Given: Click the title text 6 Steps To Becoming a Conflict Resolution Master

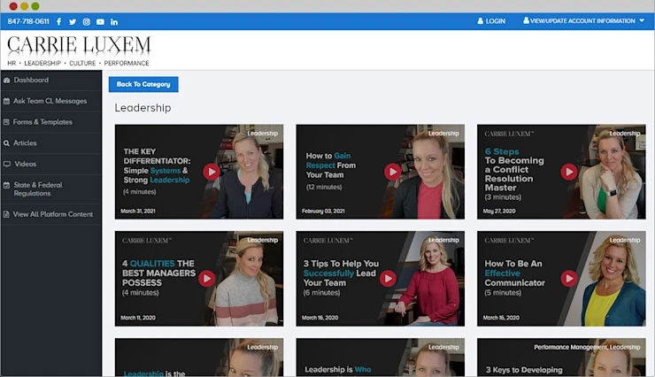Looking at the screenshot, I should click(x=514, y=170).
